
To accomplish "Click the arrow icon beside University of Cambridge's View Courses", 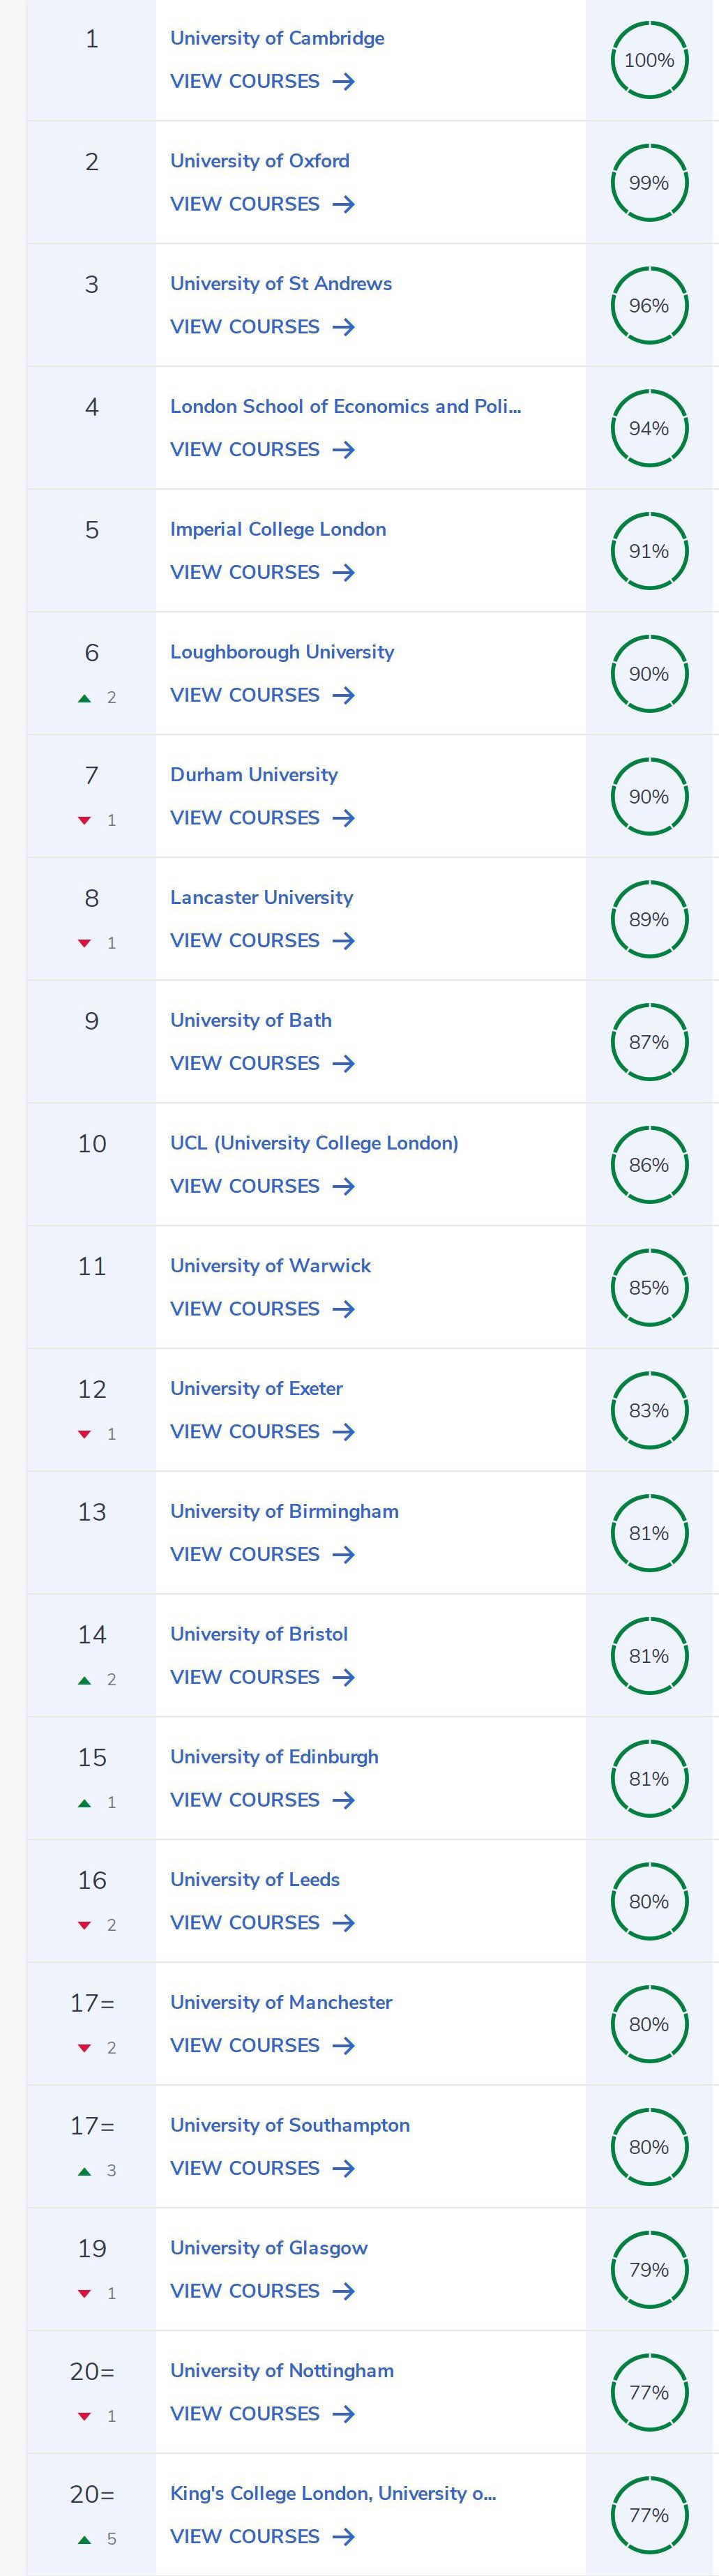I will (343, 81).
